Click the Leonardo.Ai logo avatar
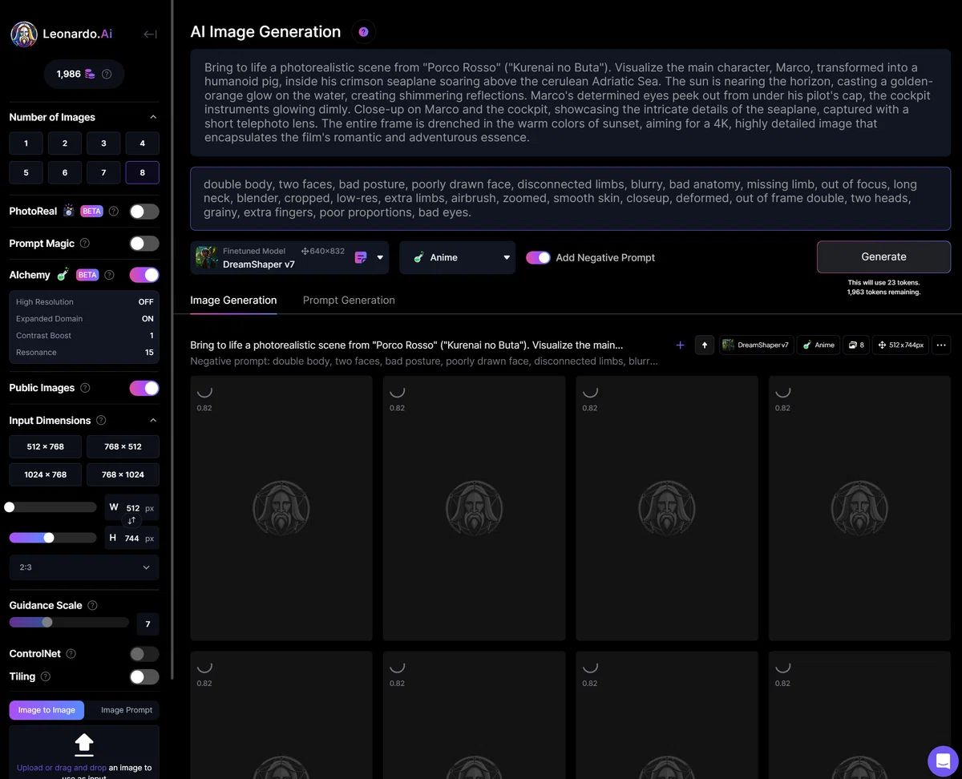962x779 pixels. tap(23, 34)
